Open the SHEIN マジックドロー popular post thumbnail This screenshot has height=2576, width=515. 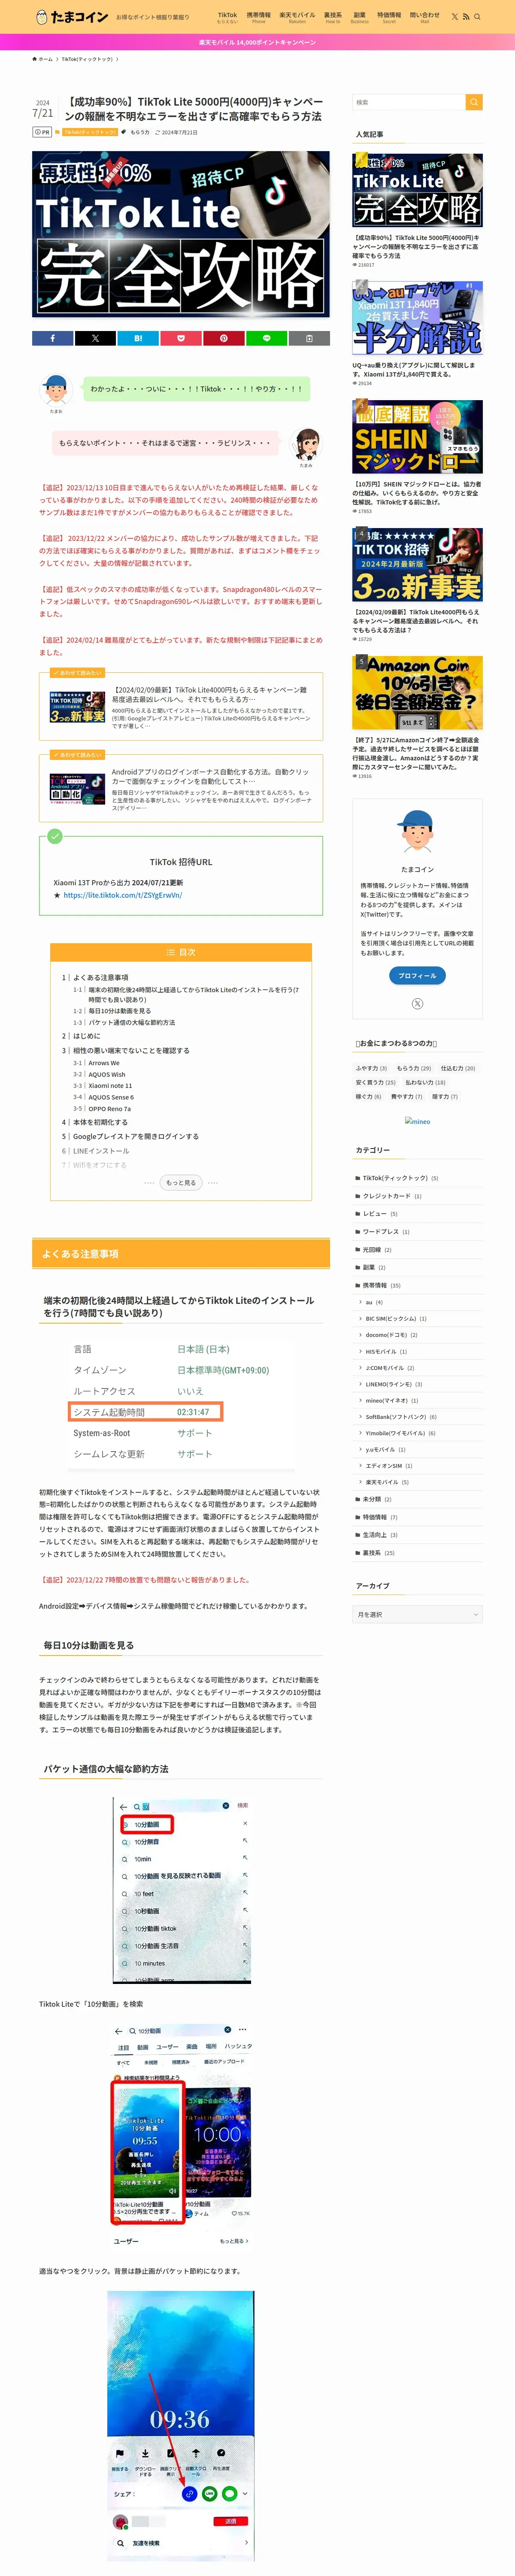[x=417, y=437]
